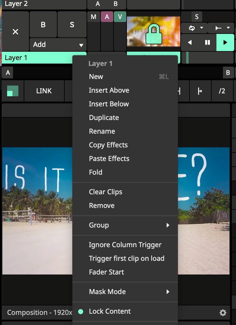Click the play forward button
The height and width of the screenshot is (325, 236).
coord(225,42)
